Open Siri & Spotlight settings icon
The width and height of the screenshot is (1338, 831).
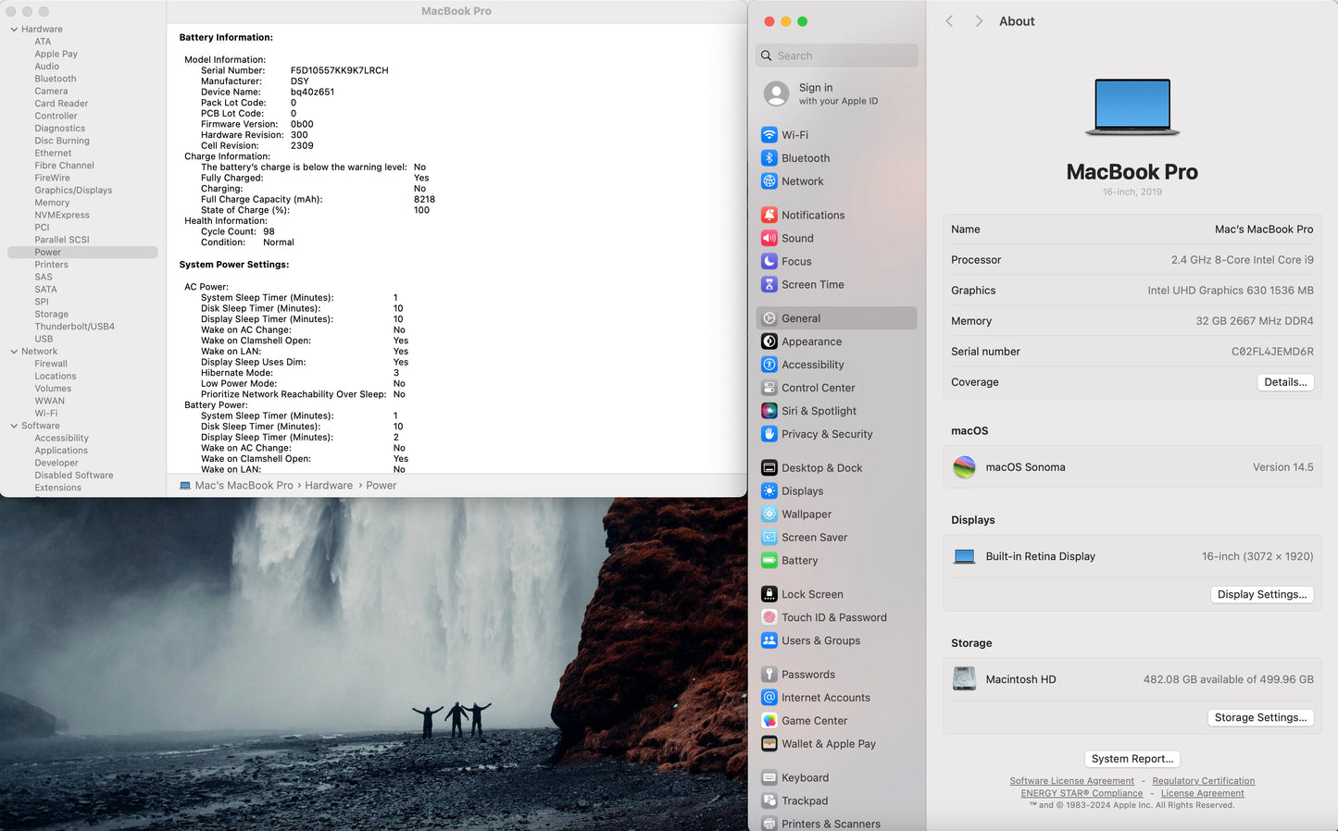pyautogui.click(x=769, y=411)
